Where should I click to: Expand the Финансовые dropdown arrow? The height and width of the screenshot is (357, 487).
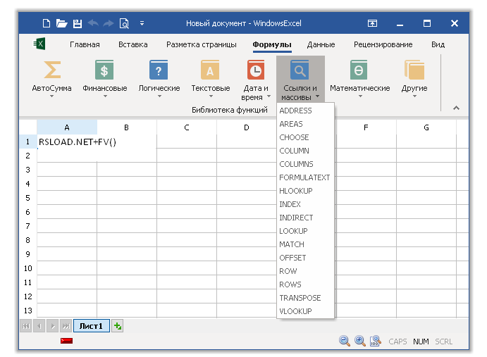pos(105,96)
